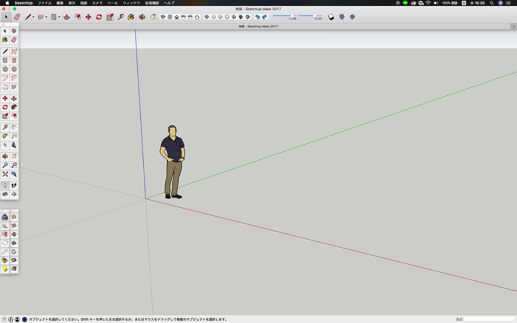Open the 拡張機能 menu
This screenshot has width=517, height=323.
click(x=152, y=3)
